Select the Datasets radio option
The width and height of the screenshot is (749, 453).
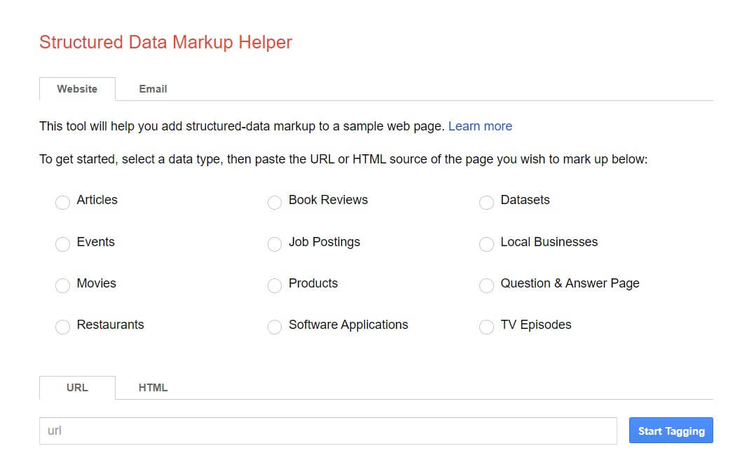point(486,203)
